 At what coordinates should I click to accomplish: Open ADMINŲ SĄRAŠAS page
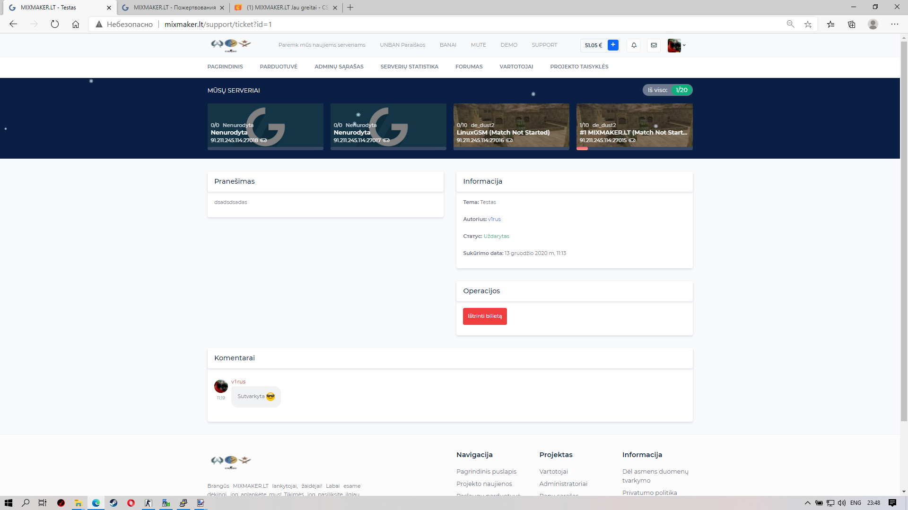(339, 67)
